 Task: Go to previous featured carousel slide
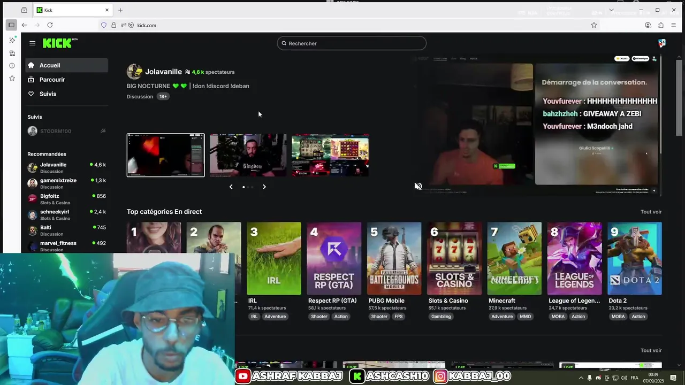point(231,187)
